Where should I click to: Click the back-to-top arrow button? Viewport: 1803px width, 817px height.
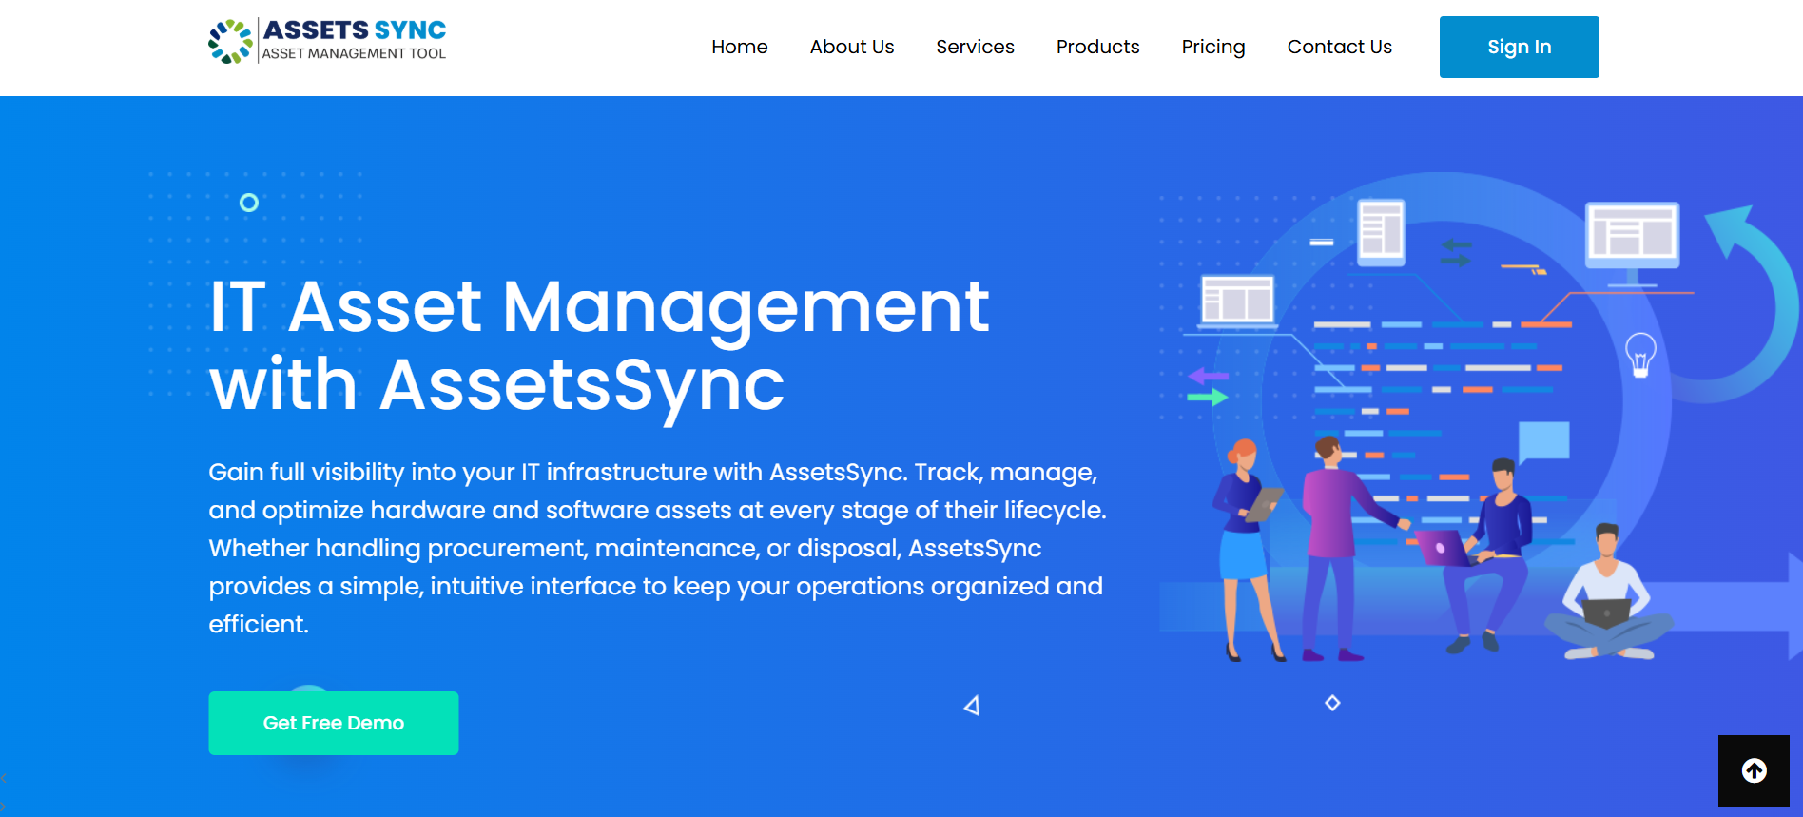point(1754,770)
